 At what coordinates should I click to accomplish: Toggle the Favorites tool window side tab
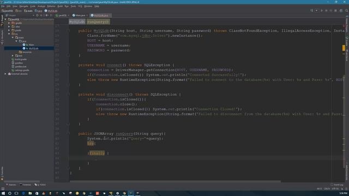coord(2,174)
